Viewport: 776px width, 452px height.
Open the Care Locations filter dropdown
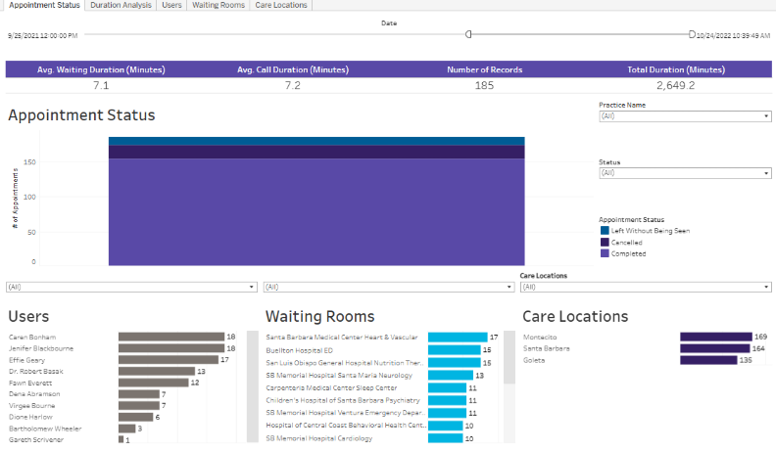645,287
